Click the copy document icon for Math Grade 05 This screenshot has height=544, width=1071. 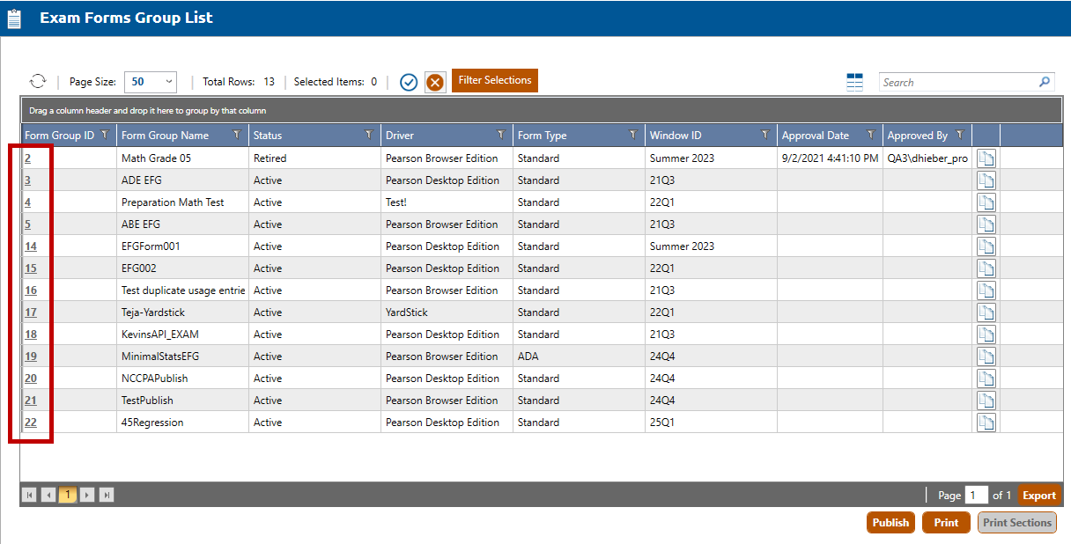986,158
